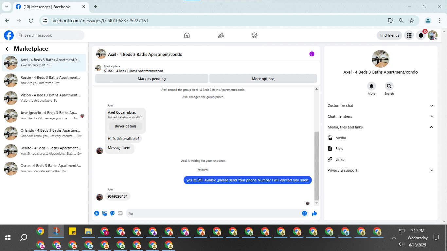Viewport: 447px width, 251px height.
Task: Open the Orlando conversation
Action: 44,133
